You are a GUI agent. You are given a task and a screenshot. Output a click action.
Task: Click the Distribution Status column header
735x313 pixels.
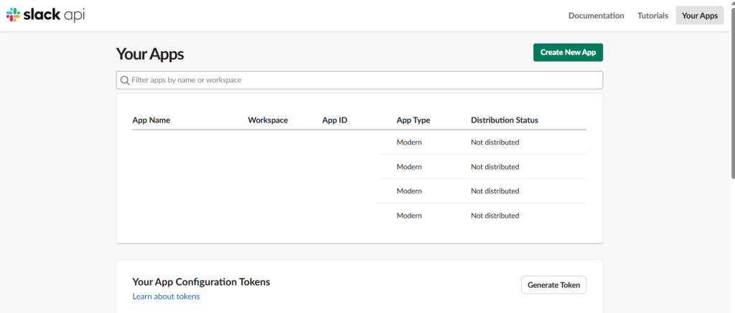[504, 120]
